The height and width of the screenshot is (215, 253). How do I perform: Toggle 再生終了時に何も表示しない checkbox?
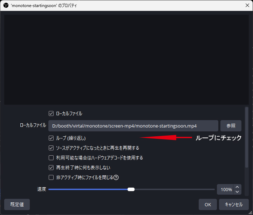click(51, 168)
